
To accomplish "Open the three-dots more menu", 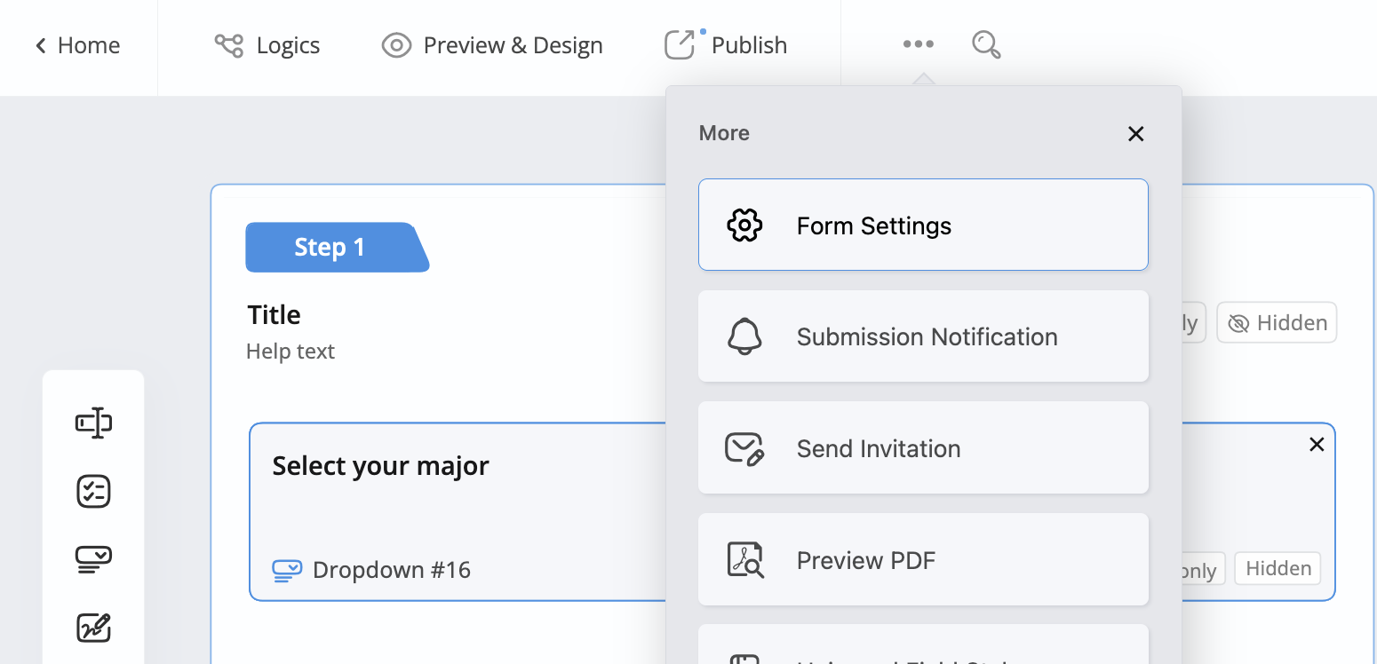I will (918, 44).
